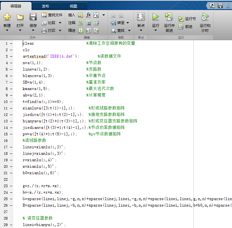Expand the dropdown arrow under 断点
The image size is (232, 228).
click(x=141, y=30)
